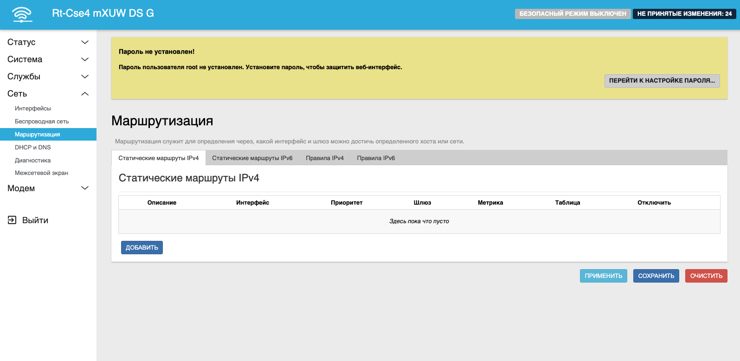This screenshot has width=740, height=361.
Task: Open the Диагностика page
Action: [x=33, y=161]
